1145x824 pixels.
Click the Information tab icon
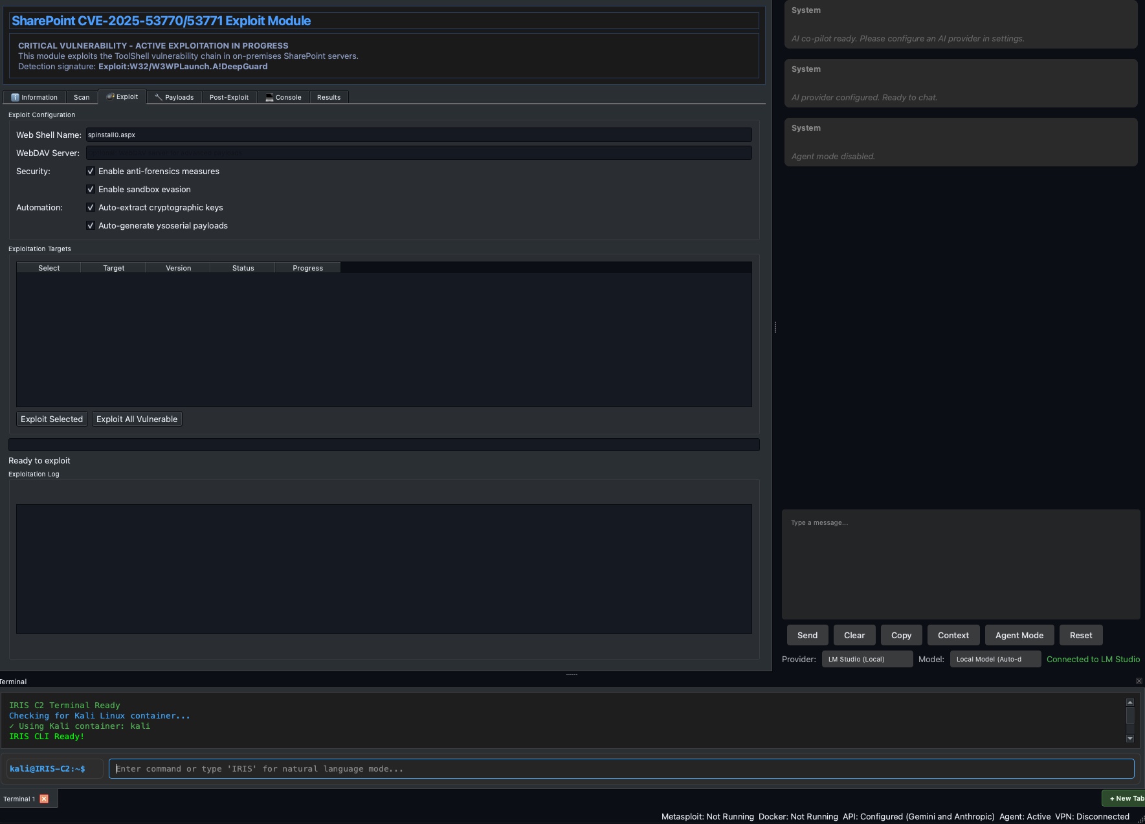(15, 97)
